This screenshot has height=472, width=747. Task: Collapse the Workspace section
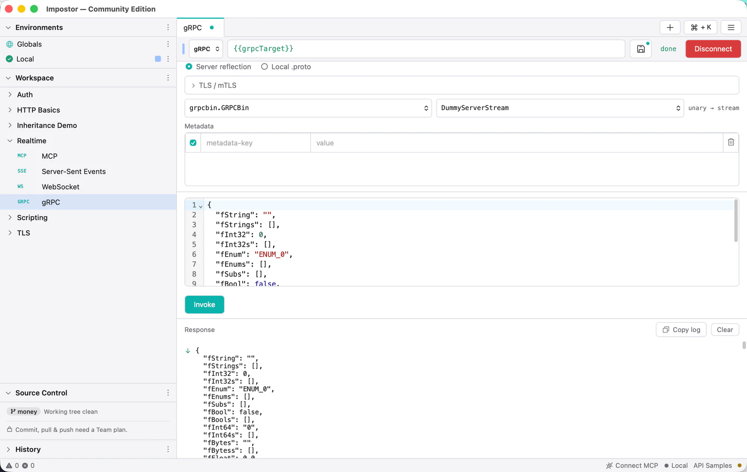click(8, 78)
